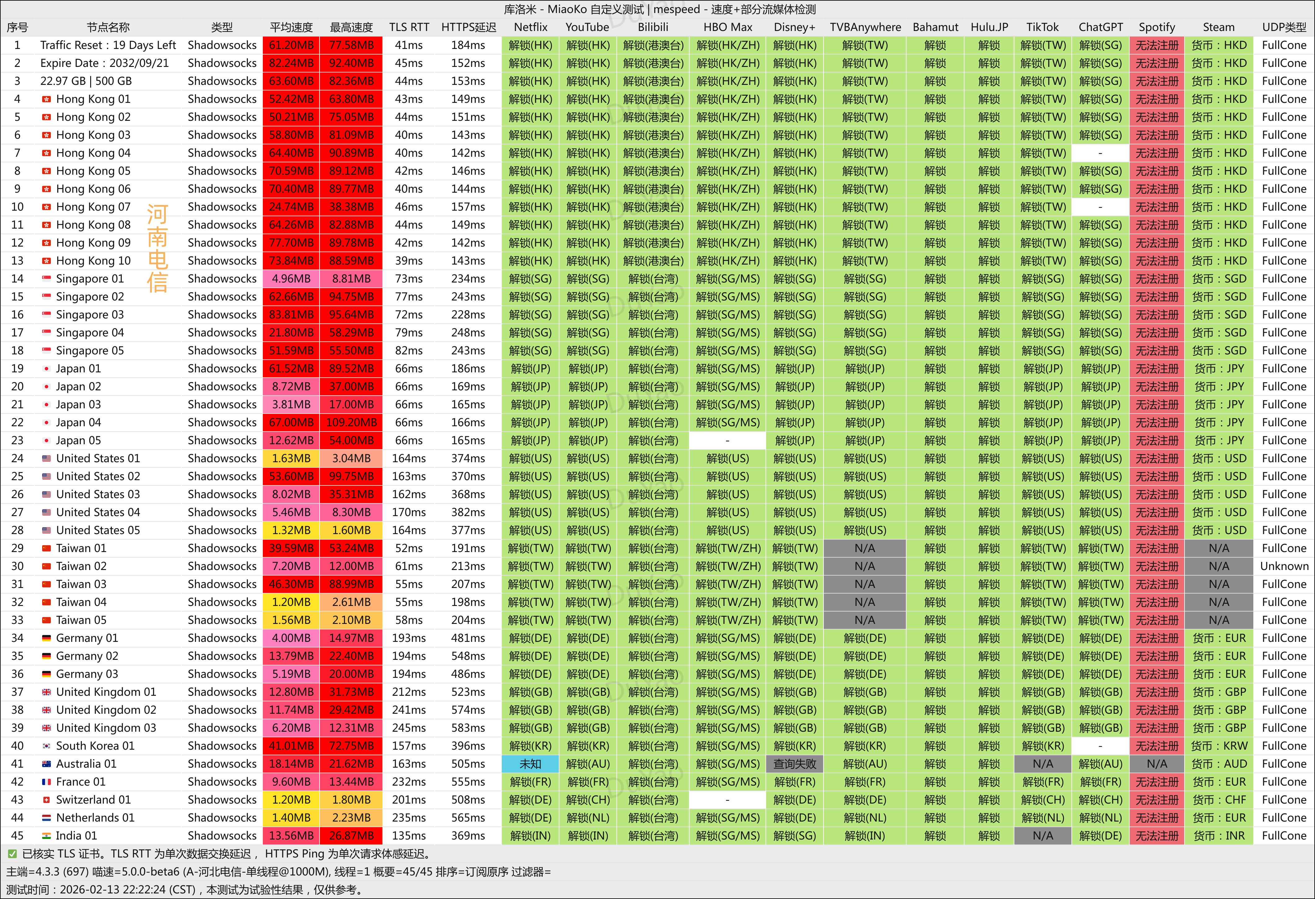Screen dimensions: 1315x899
Task: Click the Australia 01 flag icon
Action: (x=46, y=764)
